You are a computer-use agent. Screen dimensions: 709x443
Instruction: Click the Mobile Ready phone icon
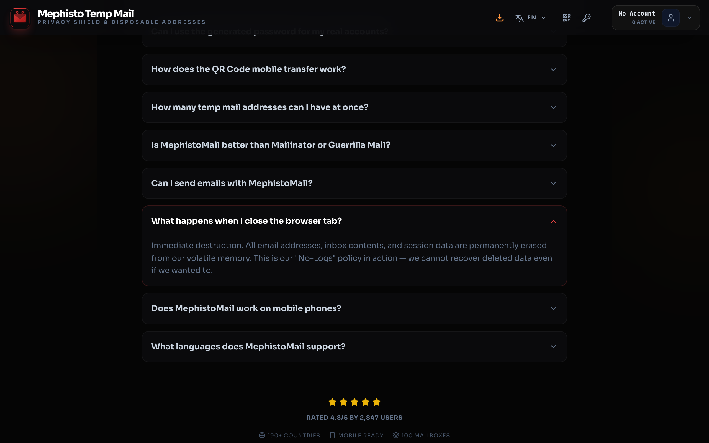click(332, 435)
